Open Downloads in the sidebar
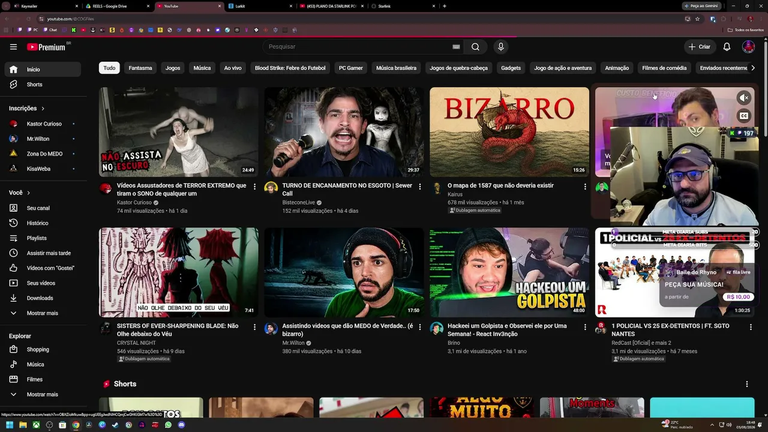 (42, 298)
